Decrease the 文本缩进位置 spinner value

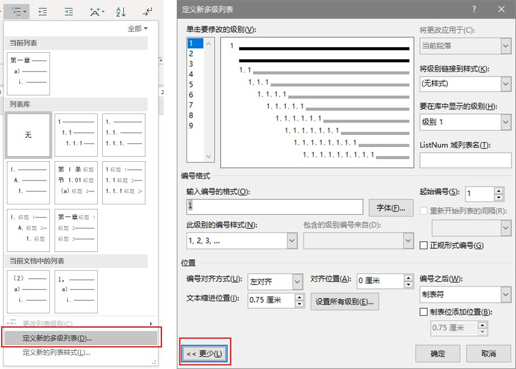pyautogui.click(x=299, y=304)
